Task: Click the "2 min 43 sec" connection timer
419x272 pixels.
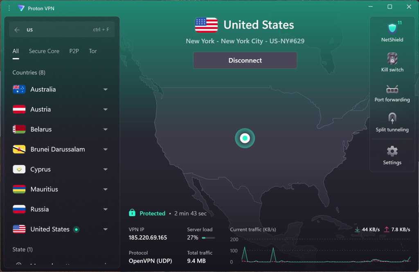Action: (191, 213)
